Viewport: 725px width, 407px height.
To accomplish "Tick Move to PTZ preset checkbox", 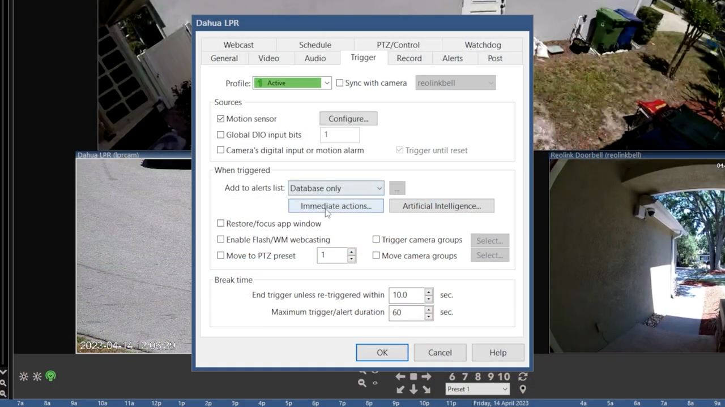I will pos(221,256).
